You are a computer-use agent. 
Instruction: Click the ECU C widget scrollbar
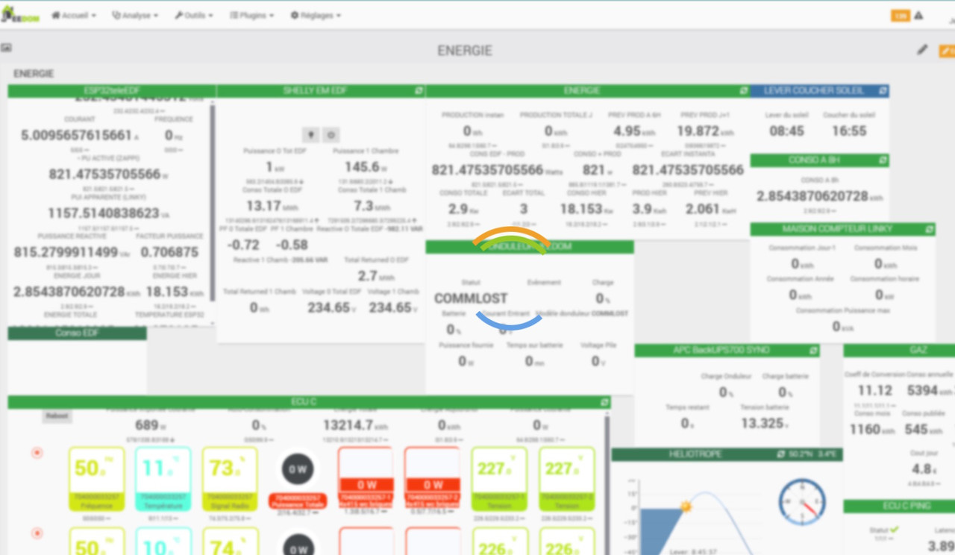607,483
